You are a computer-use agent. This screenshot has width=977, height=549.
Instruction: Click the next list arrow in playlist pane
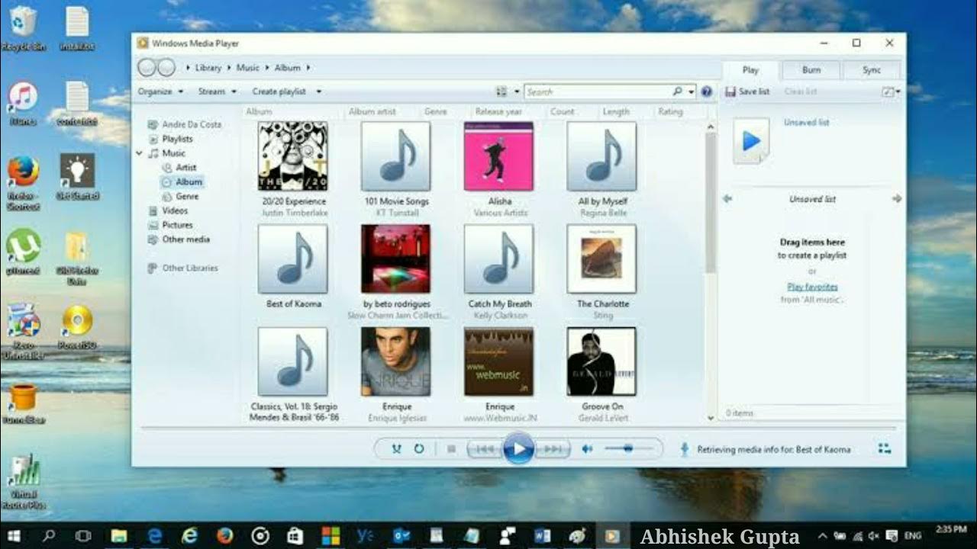pyautogui.click(x=897, y=198)
